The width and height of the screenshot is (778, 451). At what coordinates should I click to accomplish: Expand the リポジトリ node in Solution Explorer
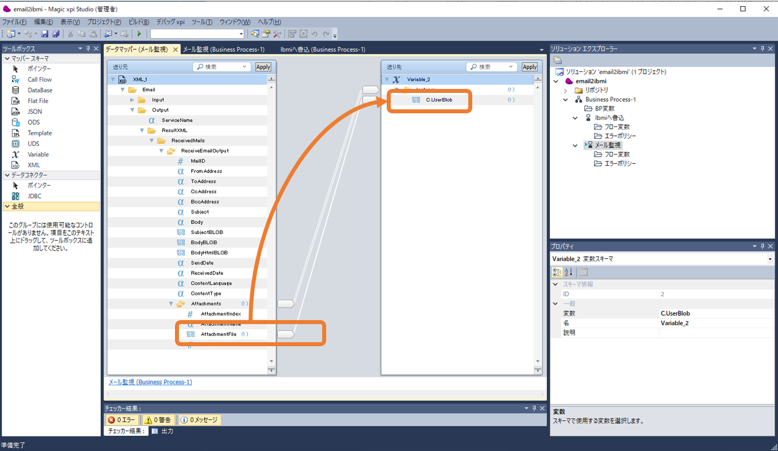point(565,90)
